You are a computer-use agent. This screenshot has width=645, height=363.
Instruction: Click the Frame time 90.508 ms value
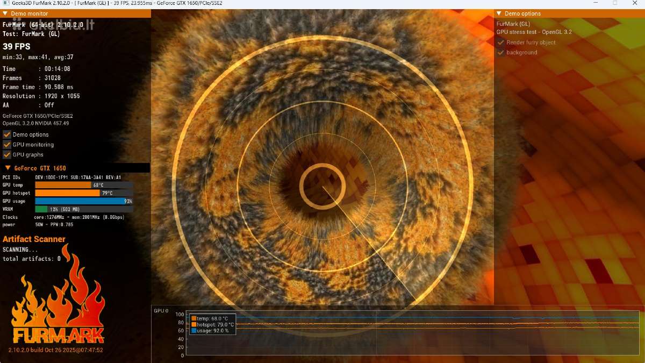(59, 87)
